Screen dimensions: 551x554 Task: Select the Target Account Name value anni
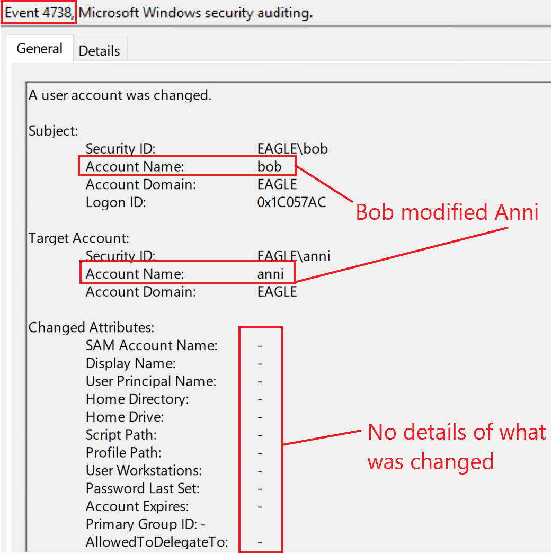(270, 274)
